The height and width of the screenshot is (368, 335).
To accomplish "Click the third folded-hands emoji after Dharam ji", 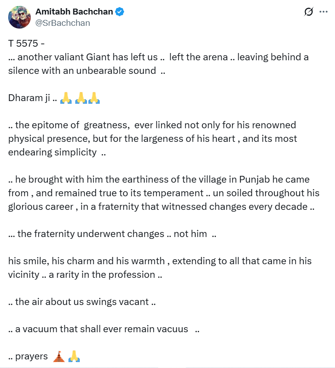I will 94,98.
